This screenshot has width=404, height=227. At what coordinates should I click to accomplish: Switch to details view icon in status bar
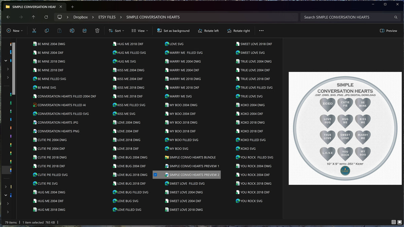pyautogui.click(x=394, y=222)
